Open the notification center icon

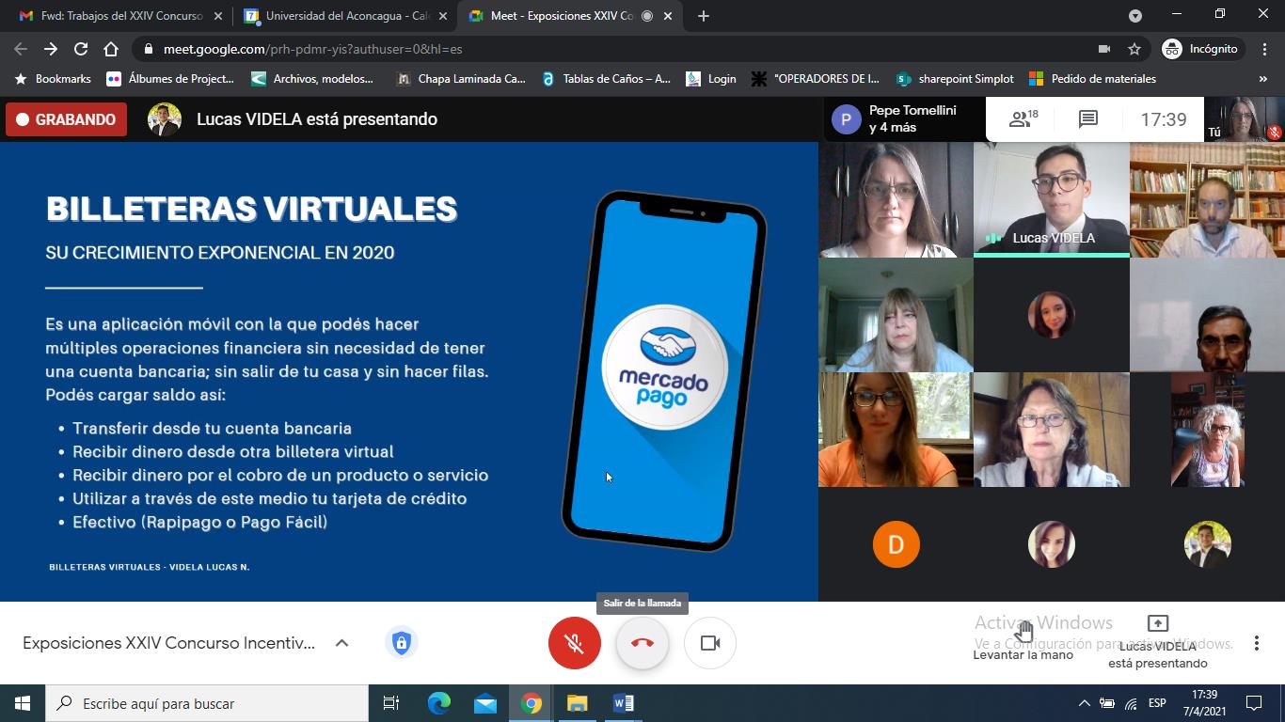pos(1254,703)
